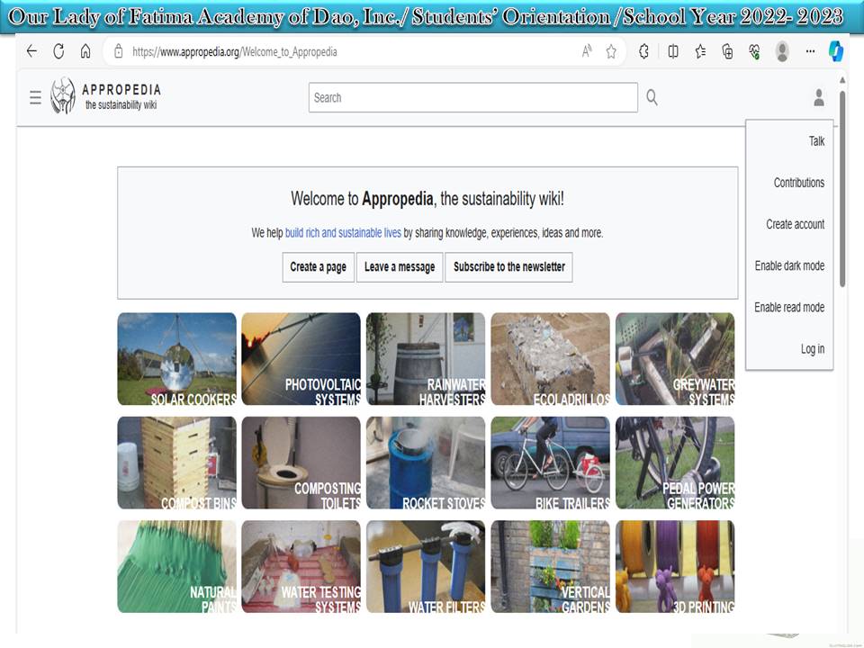The height and width of the screenshot is (648, 864).
Task: Follow build rich and sustainable lives link
Action: 343,232
